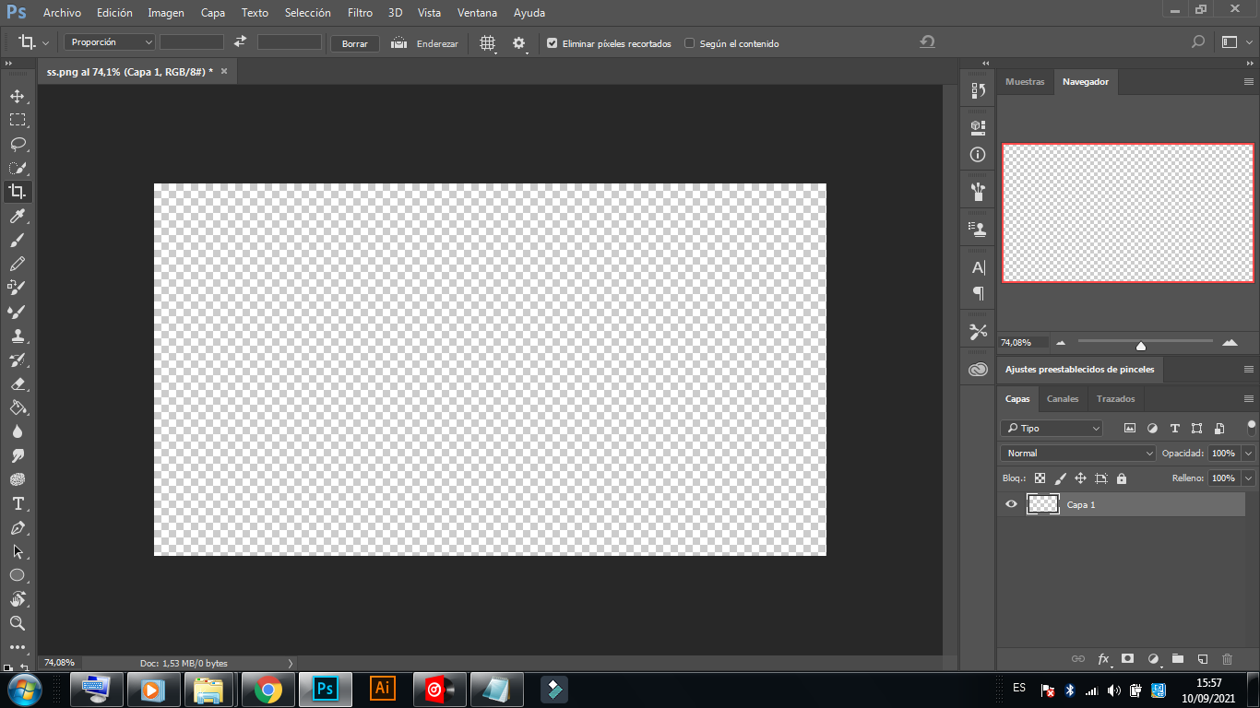
Task: Select the Clone Stamp tool
Action: tap(18, 336)
